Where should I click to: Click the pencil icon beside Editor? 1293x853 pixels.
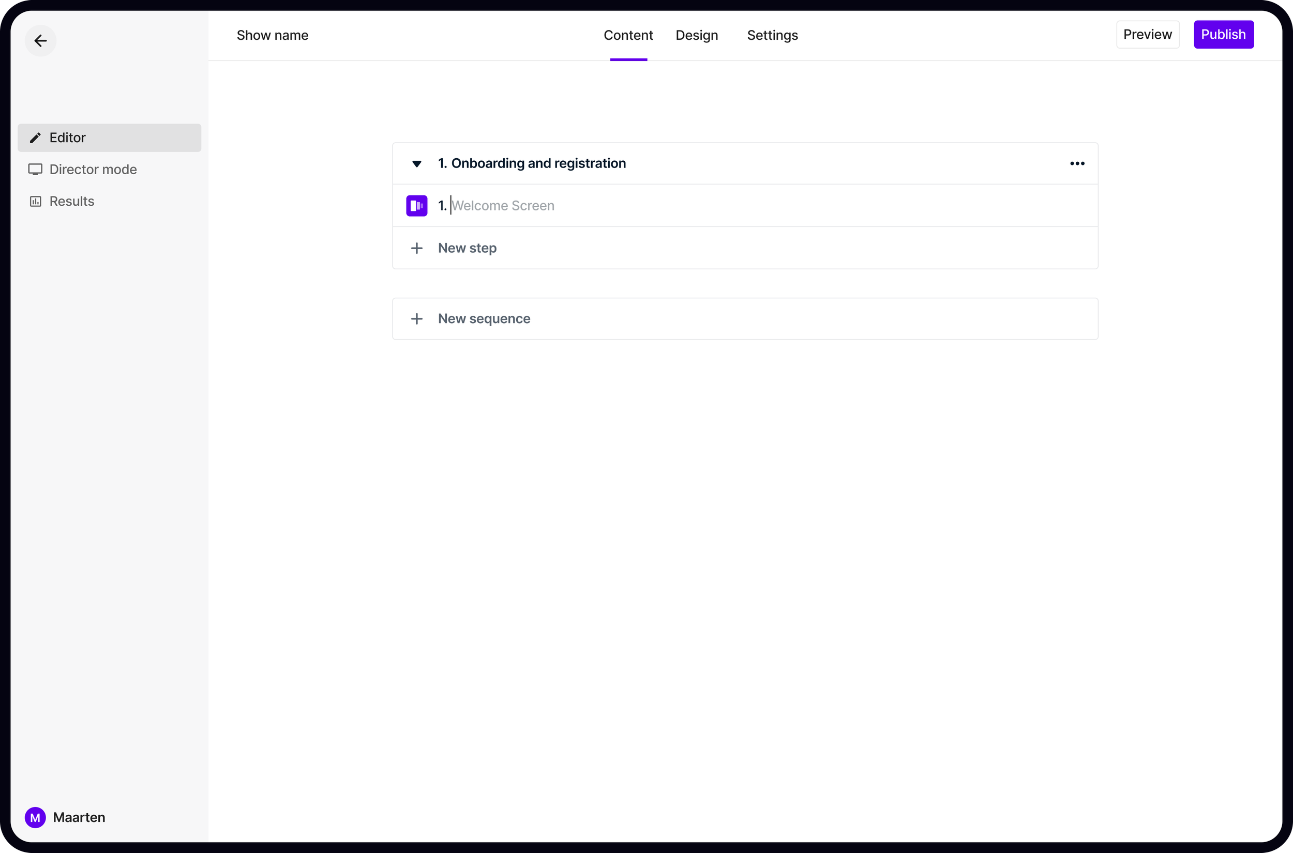coord(35,138)
